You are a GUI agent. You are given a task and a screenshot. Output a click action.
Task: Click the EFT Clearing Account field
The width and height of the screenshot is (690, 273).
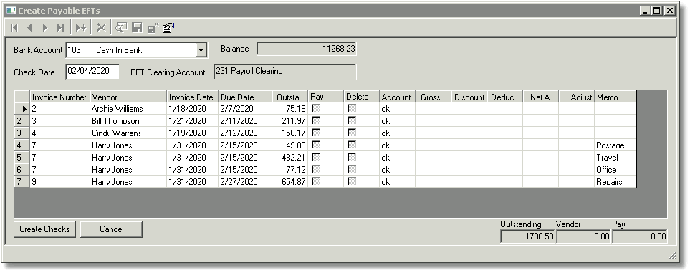(284, 72)
